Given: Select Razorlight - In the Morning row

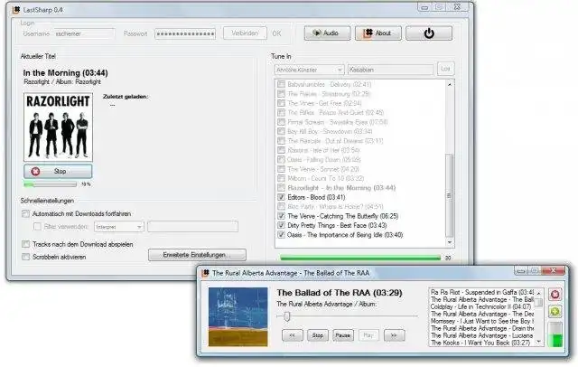Looking at the screenshot, I should [341, 188].
